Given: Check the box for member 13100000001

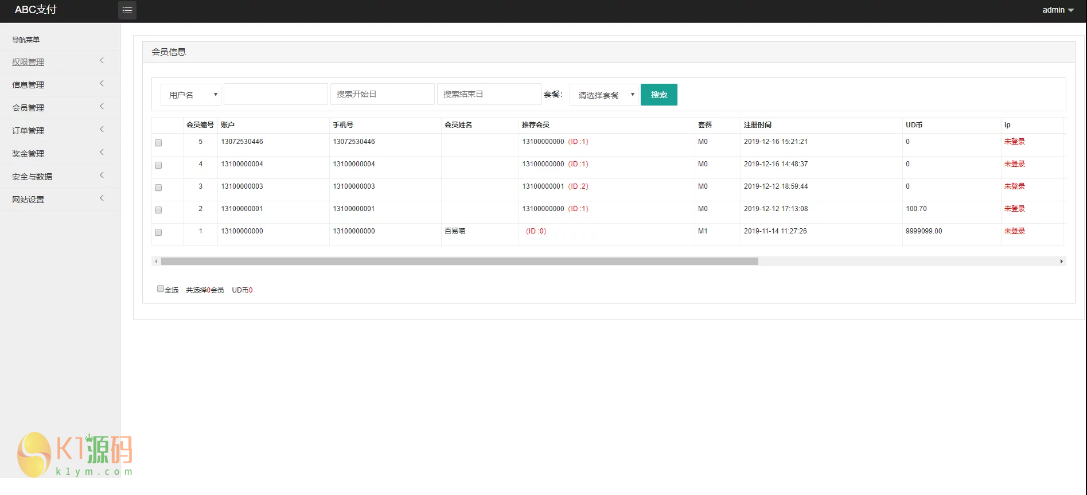Looking at the screenshot, I should [158, 210].
